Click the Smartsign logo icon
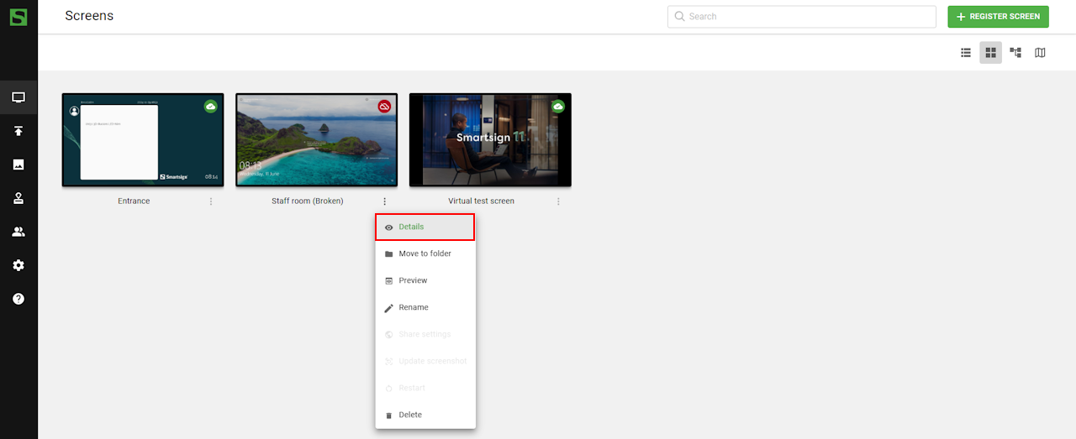The width and height of the screenshot is (1076, 439). tap(18, 16)
